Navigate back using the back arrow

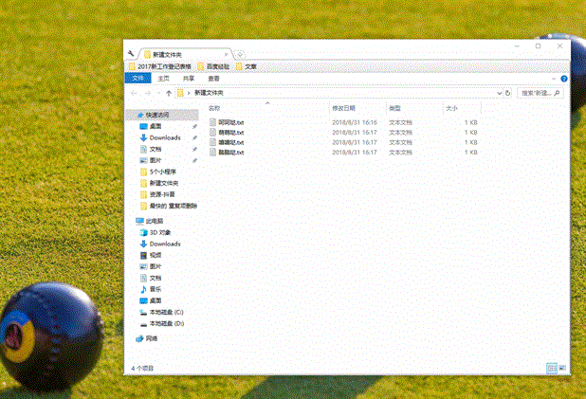[134, 93]
